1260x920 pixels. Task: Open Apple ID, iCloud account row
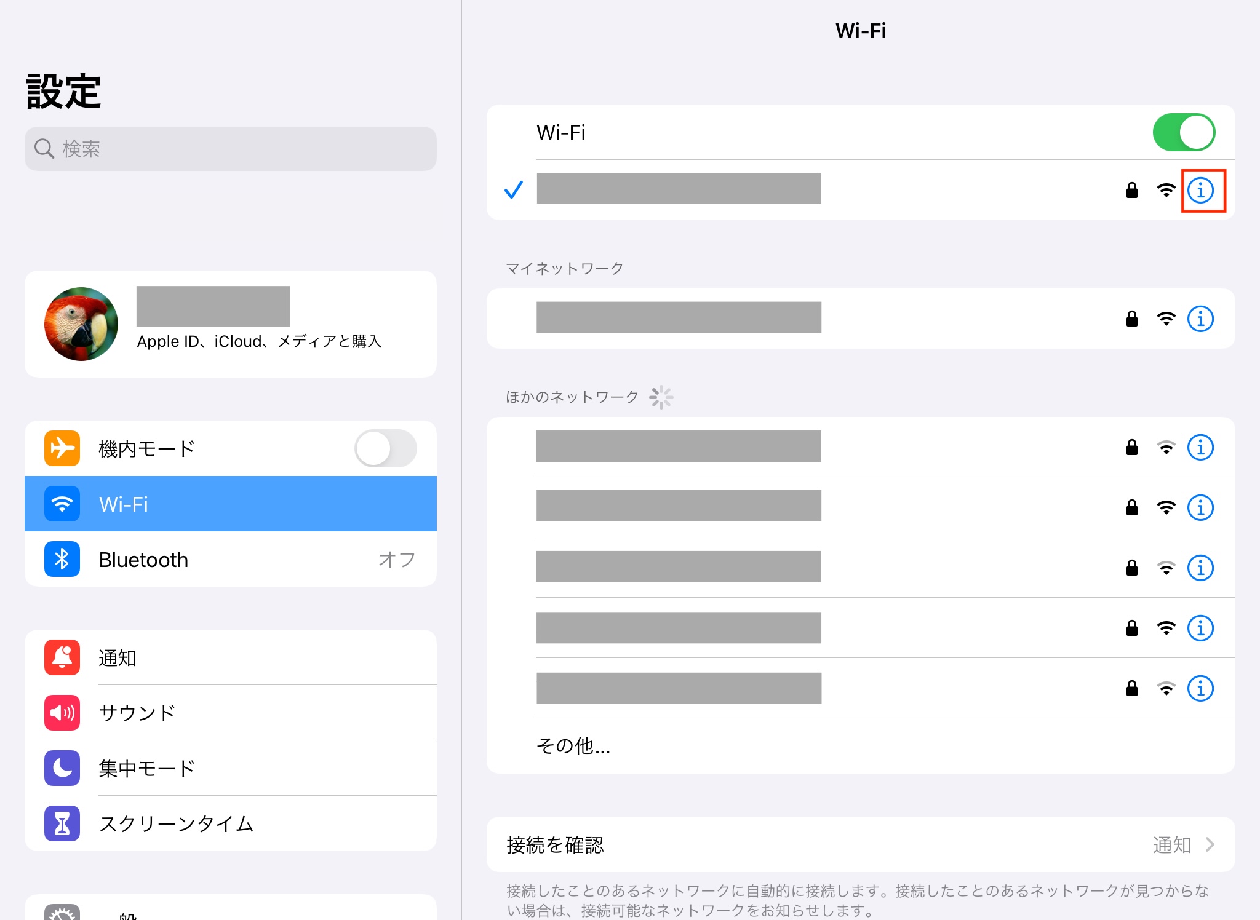point(230,324)
